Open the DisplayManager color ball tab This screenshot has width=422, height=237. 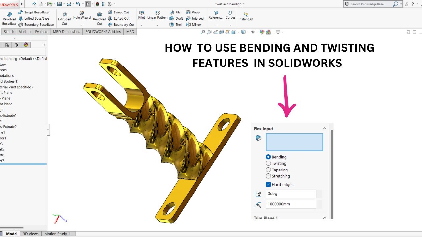click(26, 45)
